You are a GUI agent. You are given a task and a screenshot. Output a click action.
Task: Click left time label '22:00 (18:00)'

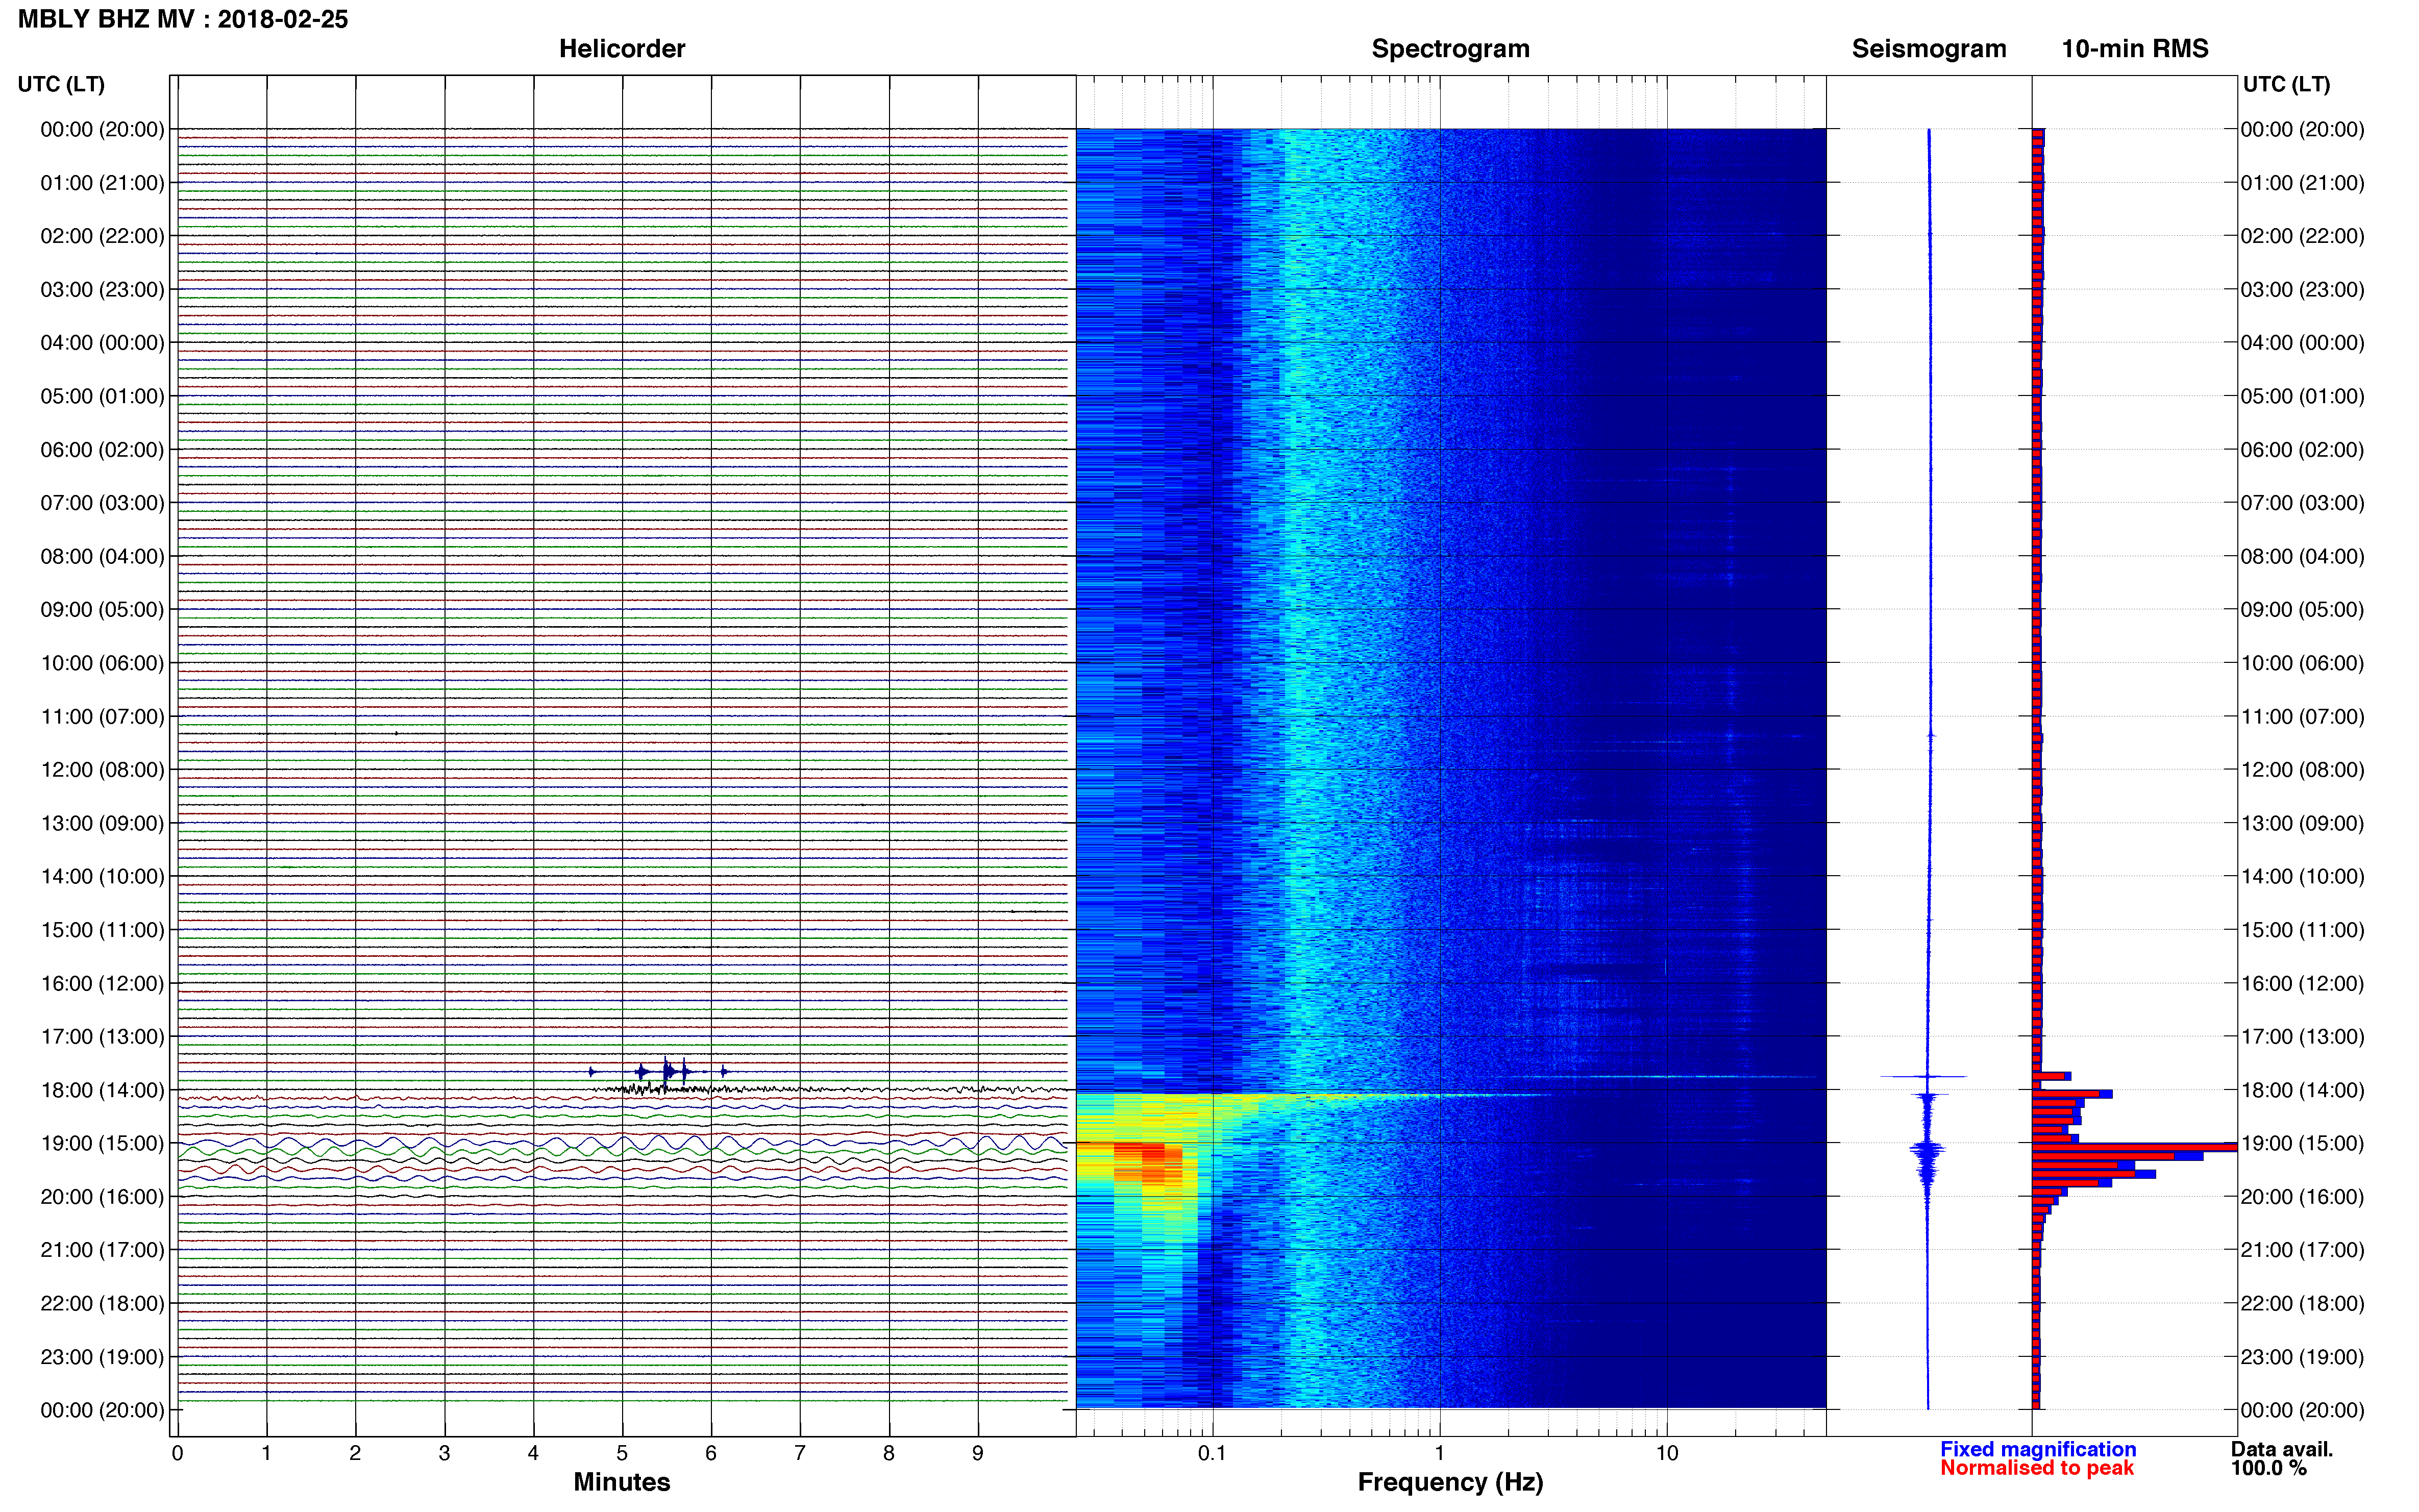point(102,1304)
